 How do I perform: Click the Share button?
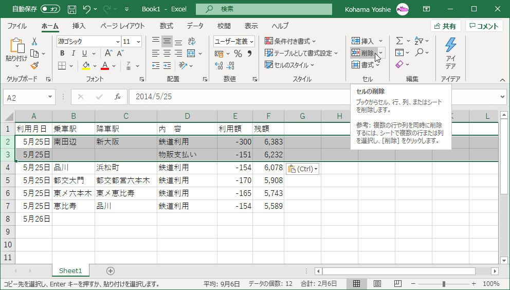pyautogui.click(x=445, y=26)
